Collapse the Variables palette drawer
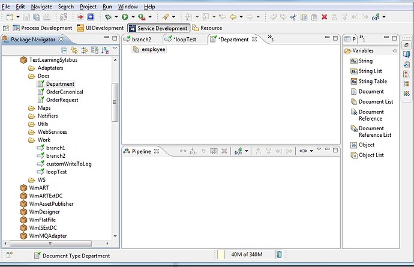Image resolution: width=414 pixels, height=267 pixels. coord(395,51)
